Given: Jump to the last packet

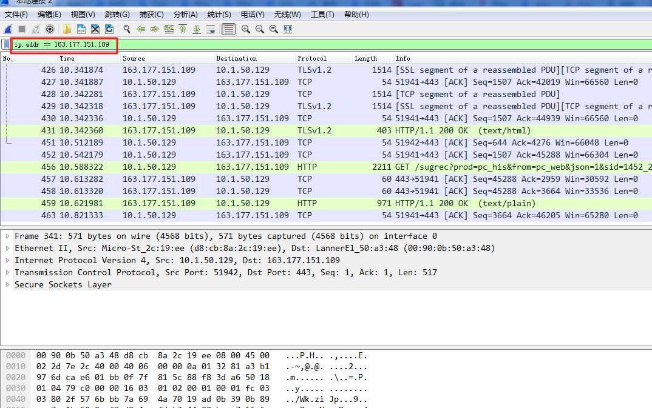Looking at the screenshot, I should (197, 29).
